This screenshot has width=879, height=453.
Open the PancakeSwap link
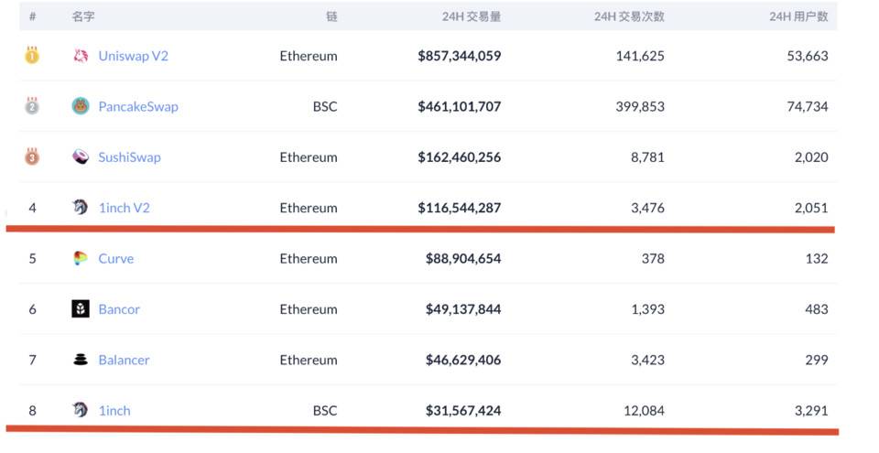[x=138, y=106]
